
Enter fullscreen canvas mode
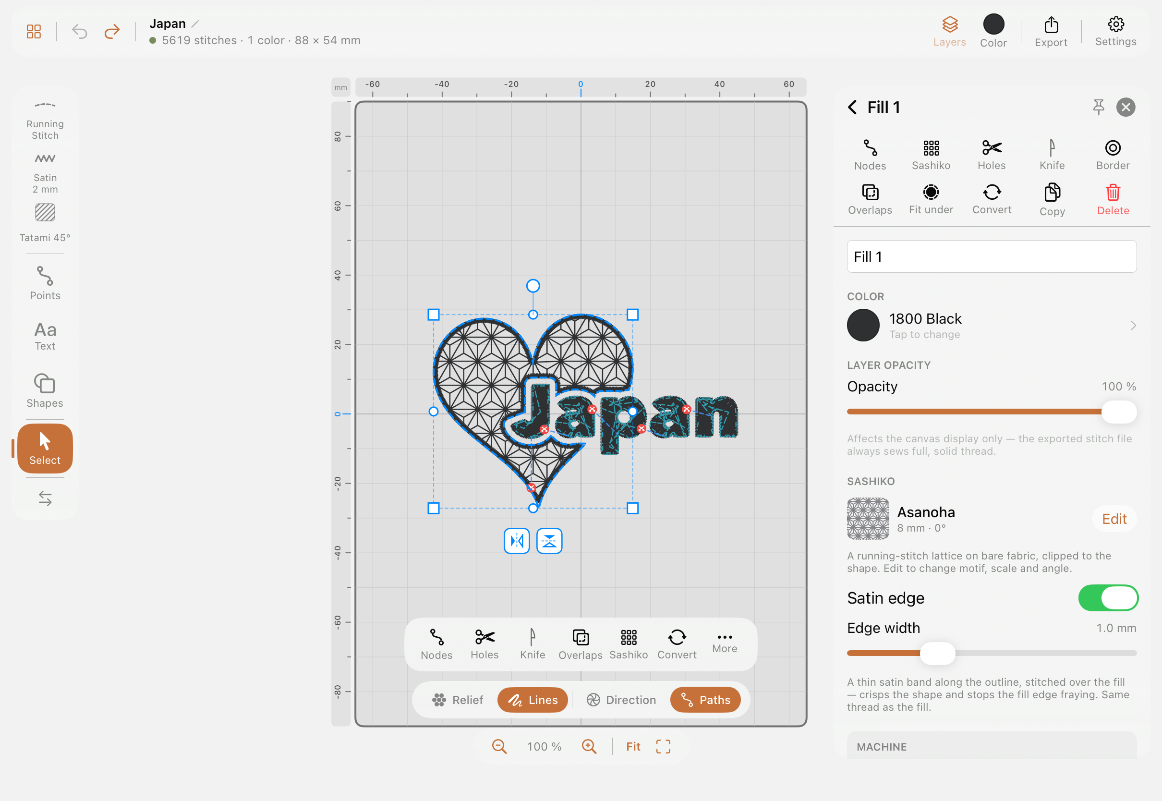pos(663,746)
